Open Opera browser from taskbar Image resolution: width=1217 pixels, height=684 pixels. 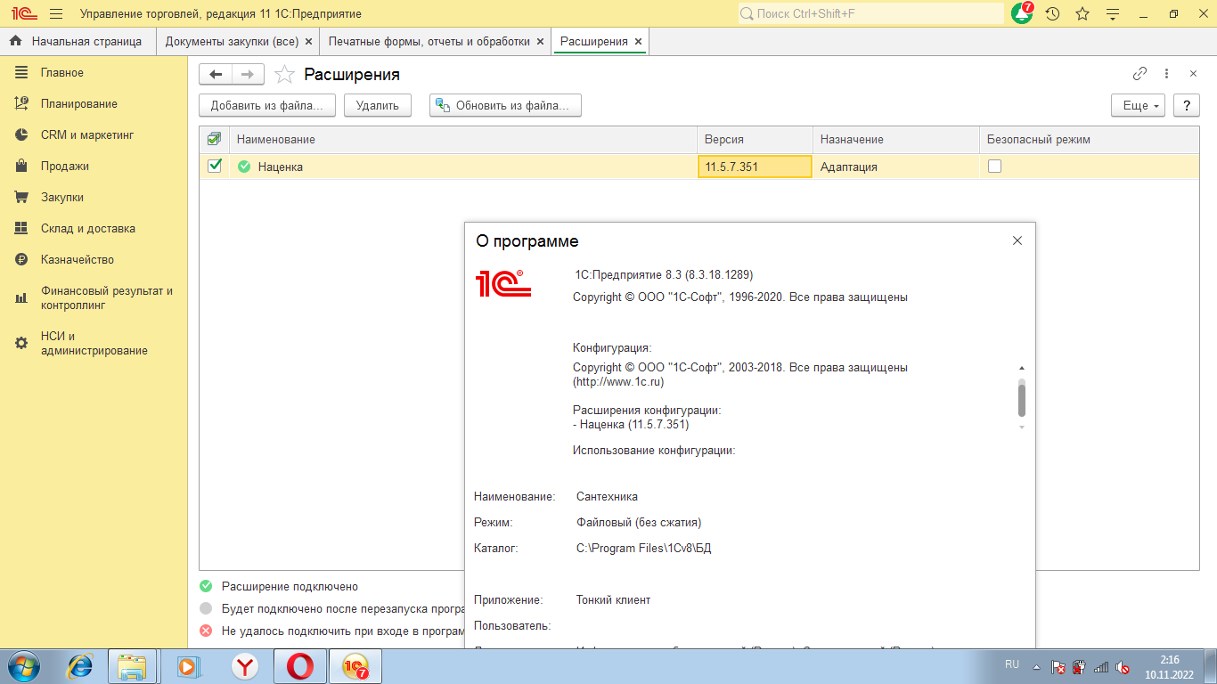pyautogui.click(x=300, y=666)
